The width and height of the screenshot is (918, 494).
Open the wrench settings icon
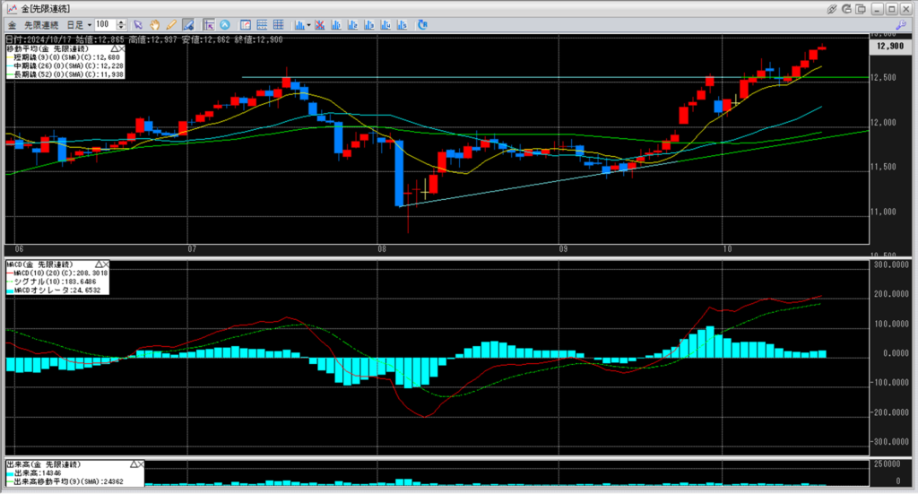(x=900, y=24)
